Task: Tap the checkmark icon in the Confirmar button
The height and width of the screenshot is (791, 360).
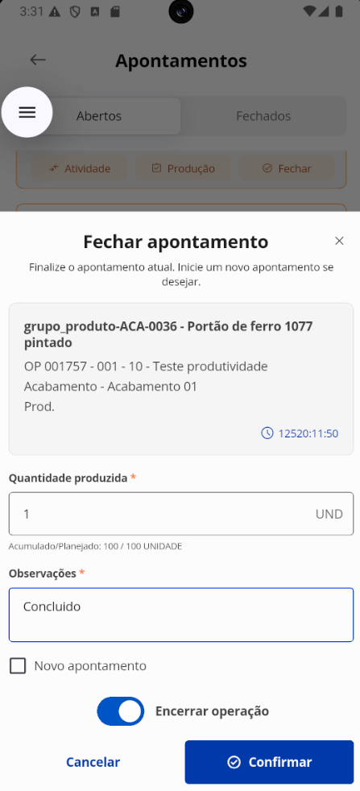Action: (234, 762)
